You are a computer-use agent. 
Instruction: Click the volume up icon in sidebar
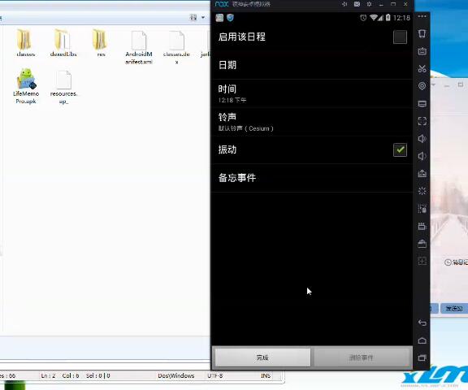point(422,138)
